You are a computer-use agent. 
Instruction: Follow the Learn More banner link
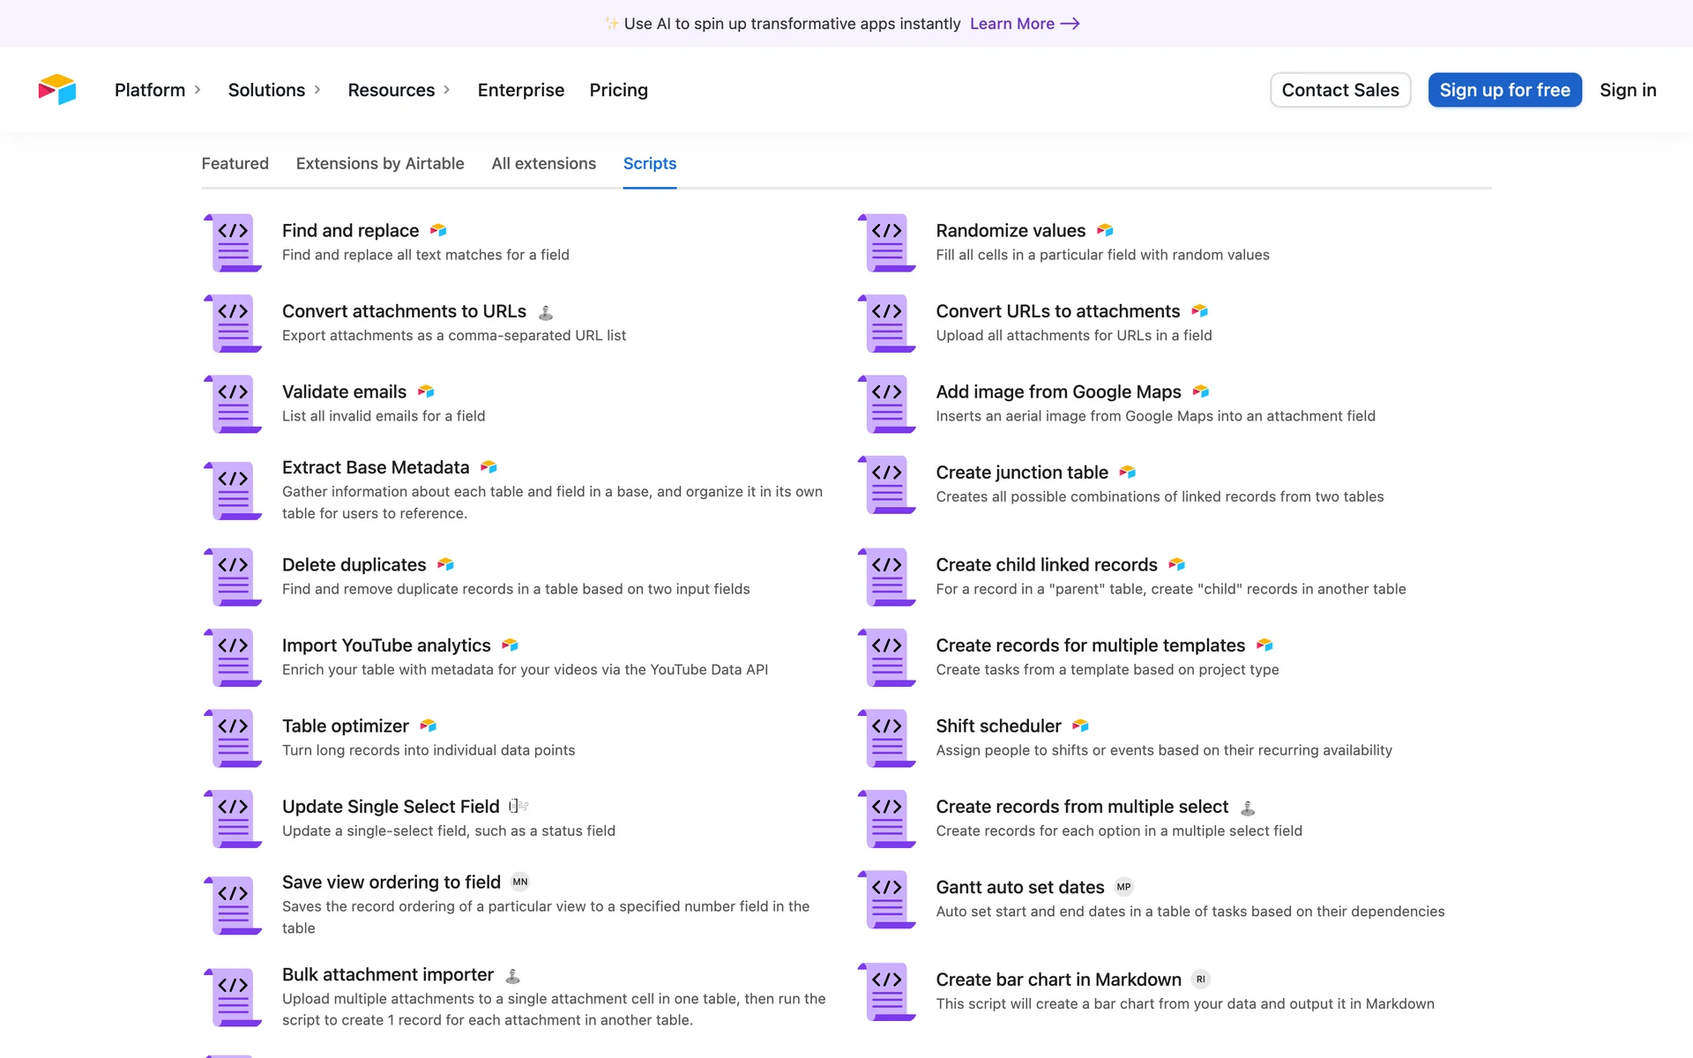click(1024, 24)
